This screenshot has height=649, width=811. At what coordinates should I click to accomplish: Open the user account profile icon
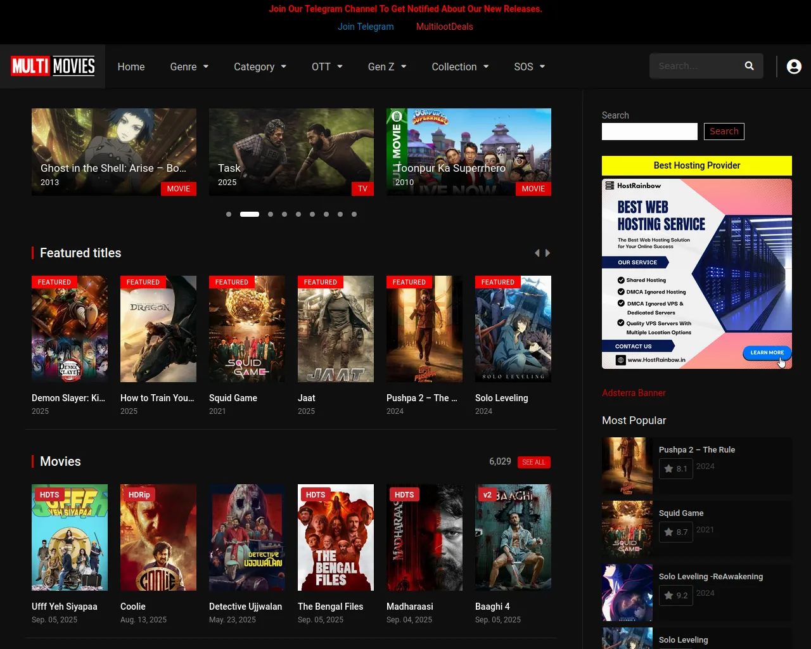click(794, 67)
